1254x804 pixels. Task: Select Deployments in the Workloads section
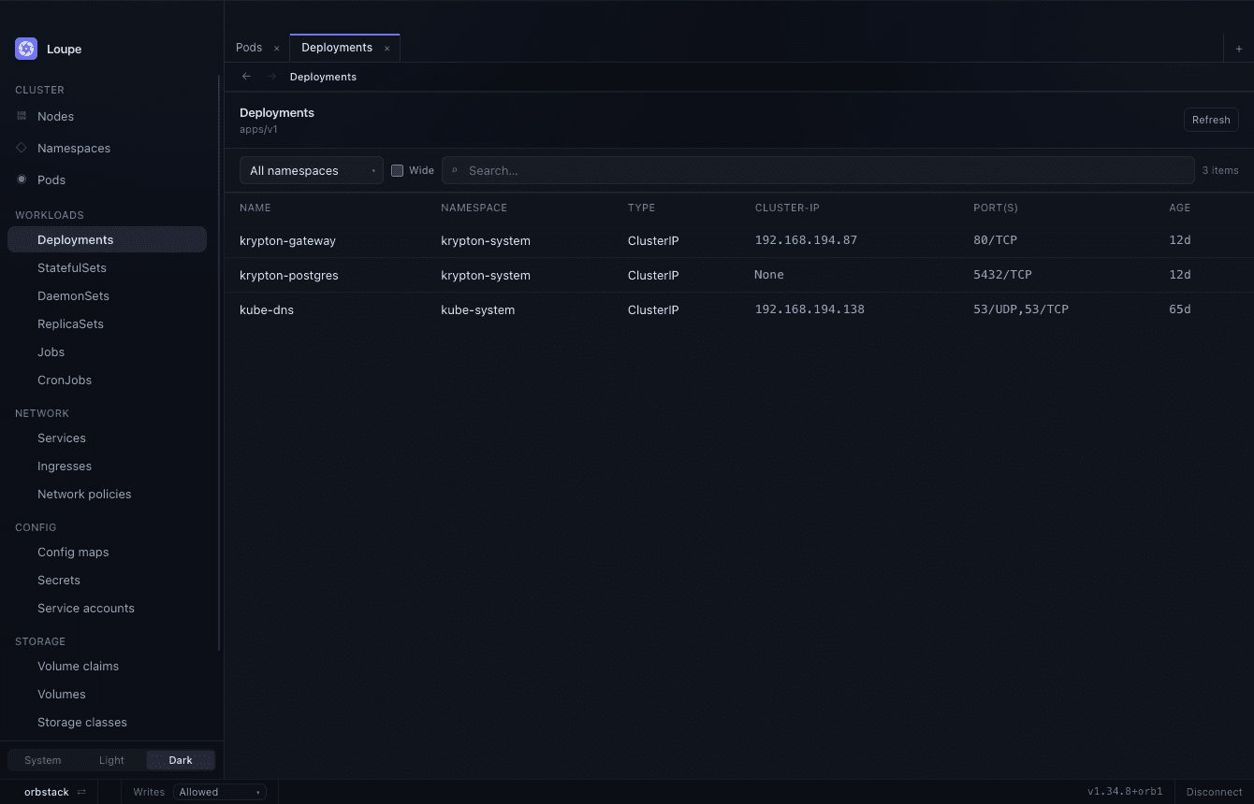tap(107, 239)
